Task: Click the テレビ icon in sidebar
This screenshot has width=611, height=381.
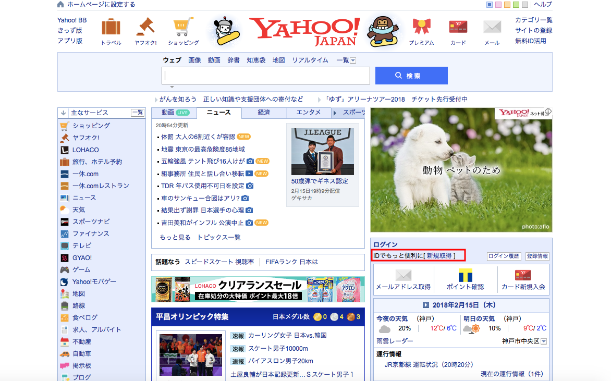Action: [65, 246]
